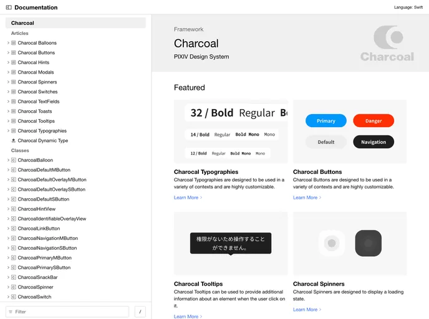Click the Documentation title text

[x=36, y=7]
